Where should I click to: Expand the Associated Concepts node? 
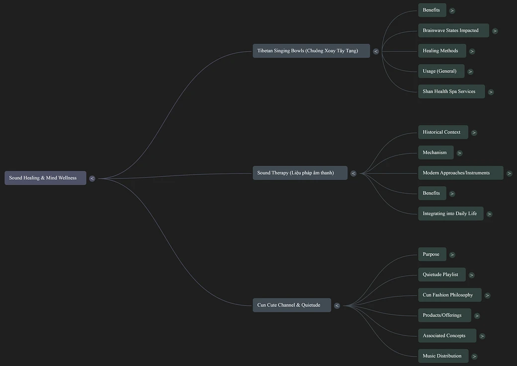482,336
